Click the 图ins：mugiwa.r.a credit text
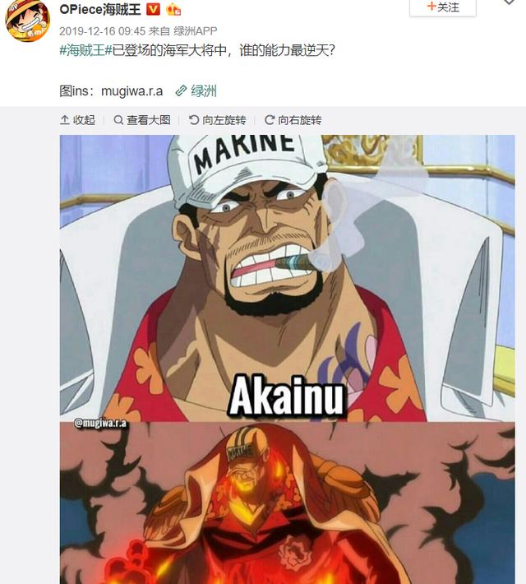This screenshot has height=584, width=526. pos(111,90)
